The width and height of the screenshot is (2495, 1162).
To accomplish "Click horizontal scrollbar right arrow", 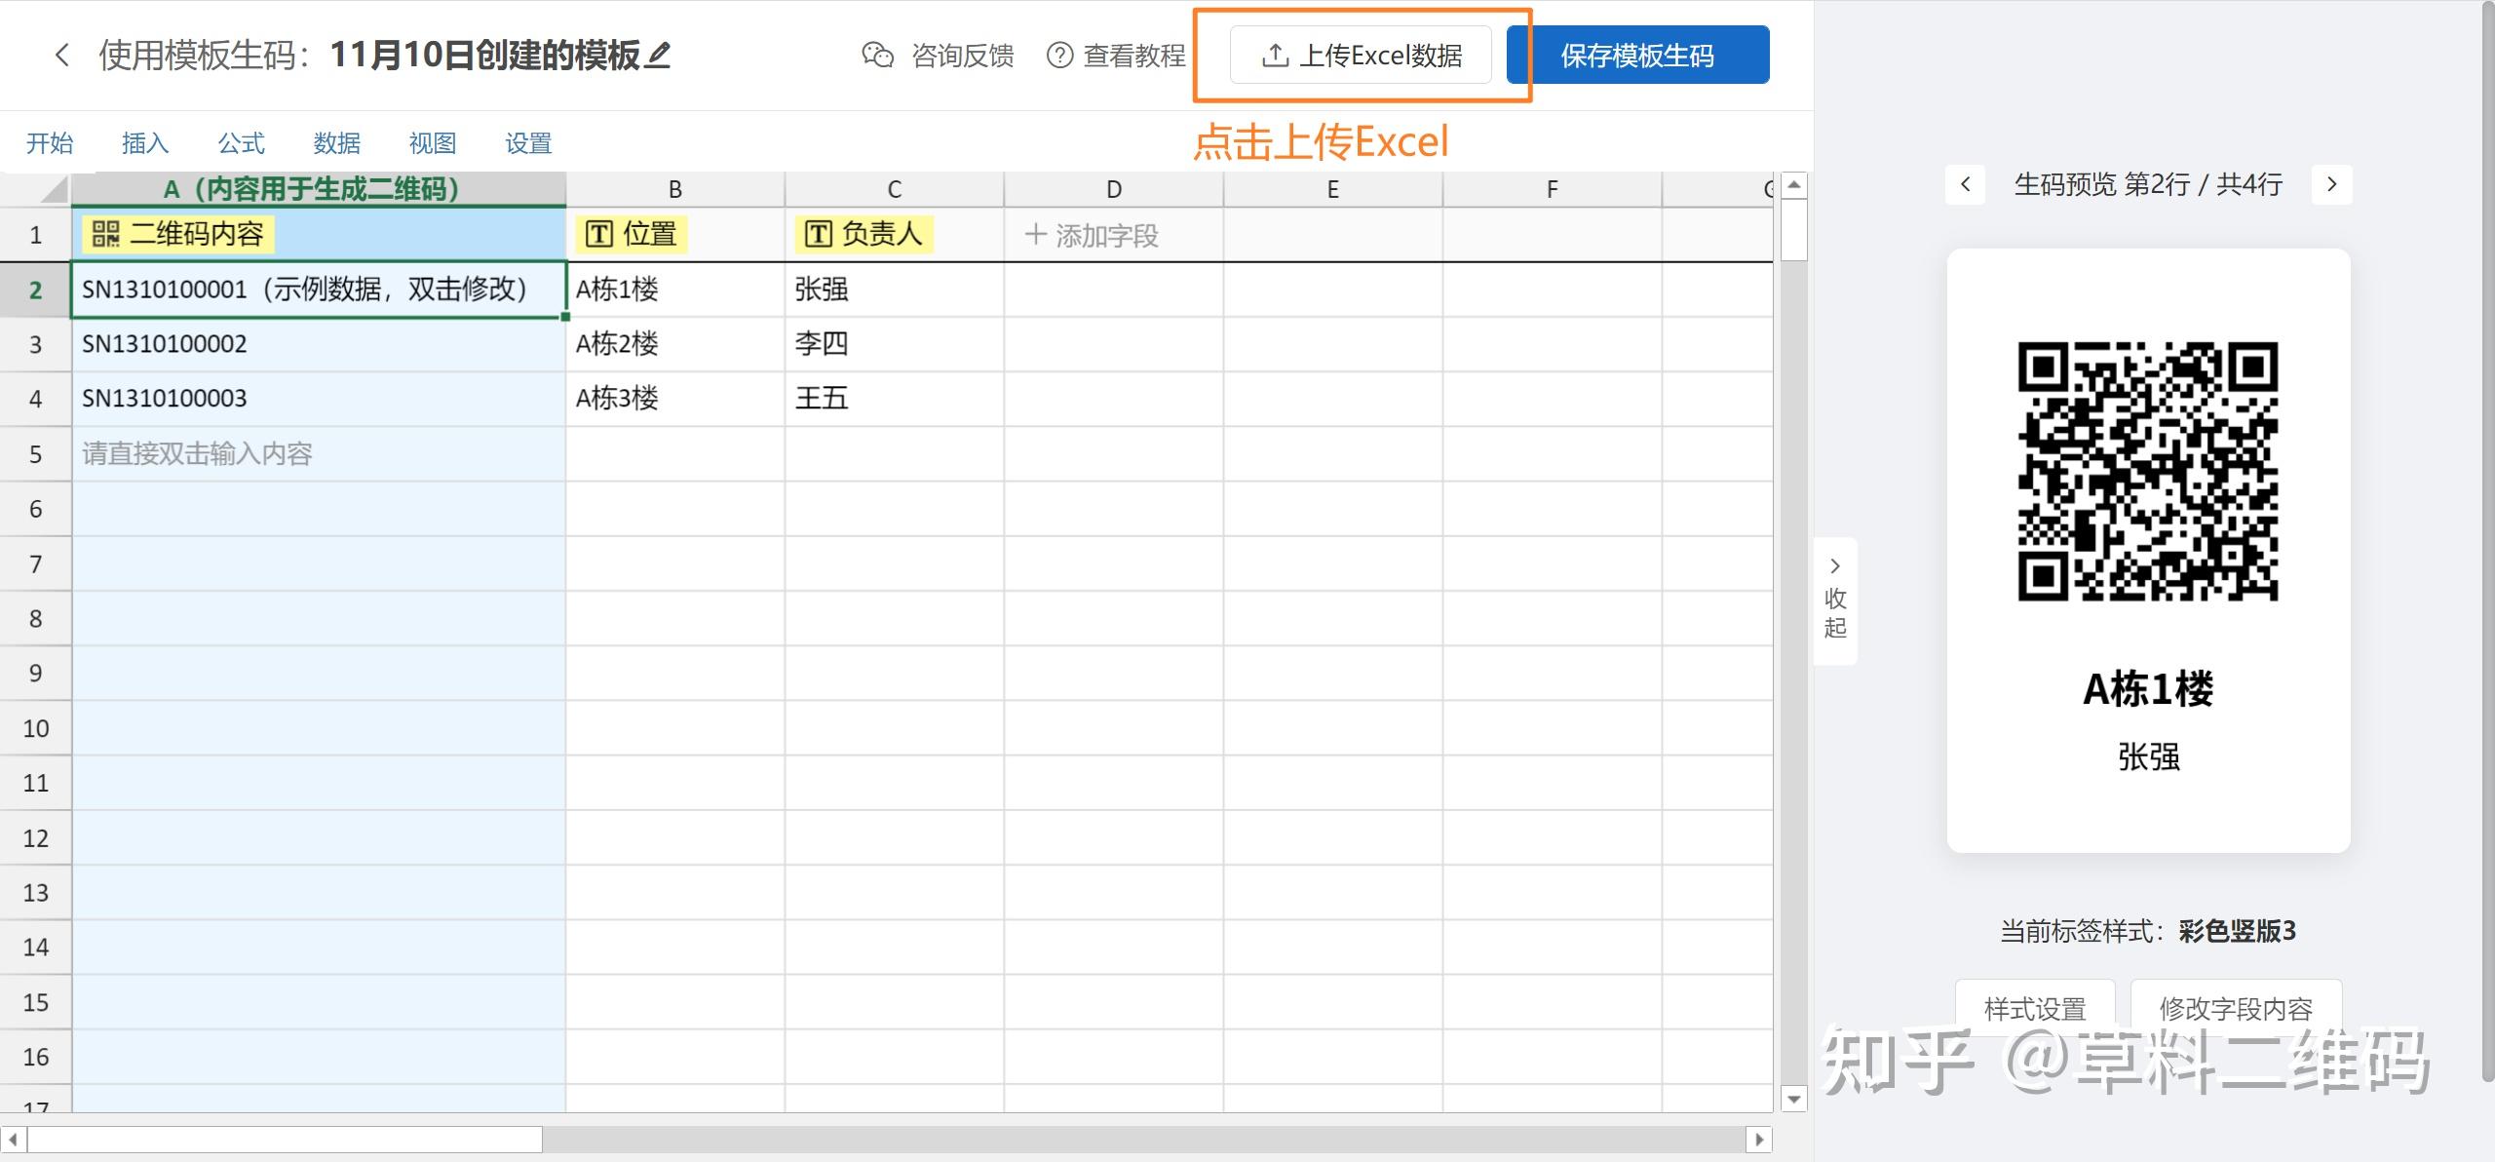I will [1759, 1139].
